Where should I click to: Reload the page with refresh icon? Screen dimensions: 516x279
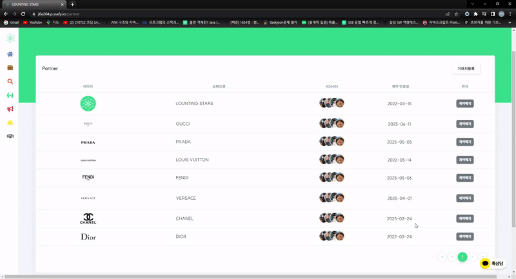coord(23,14)
